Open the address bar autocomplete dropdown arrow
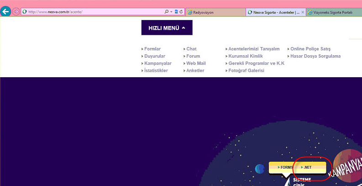Screen dimensions: 362x186 tap(171, 12)
